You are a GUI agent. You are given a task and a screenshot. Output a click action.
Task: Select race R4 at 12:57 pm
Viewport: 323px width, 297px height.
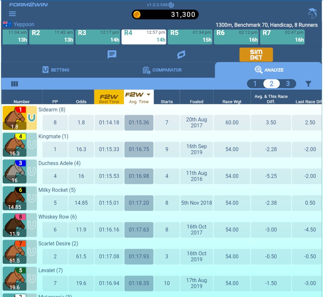(x=144, y=37)
